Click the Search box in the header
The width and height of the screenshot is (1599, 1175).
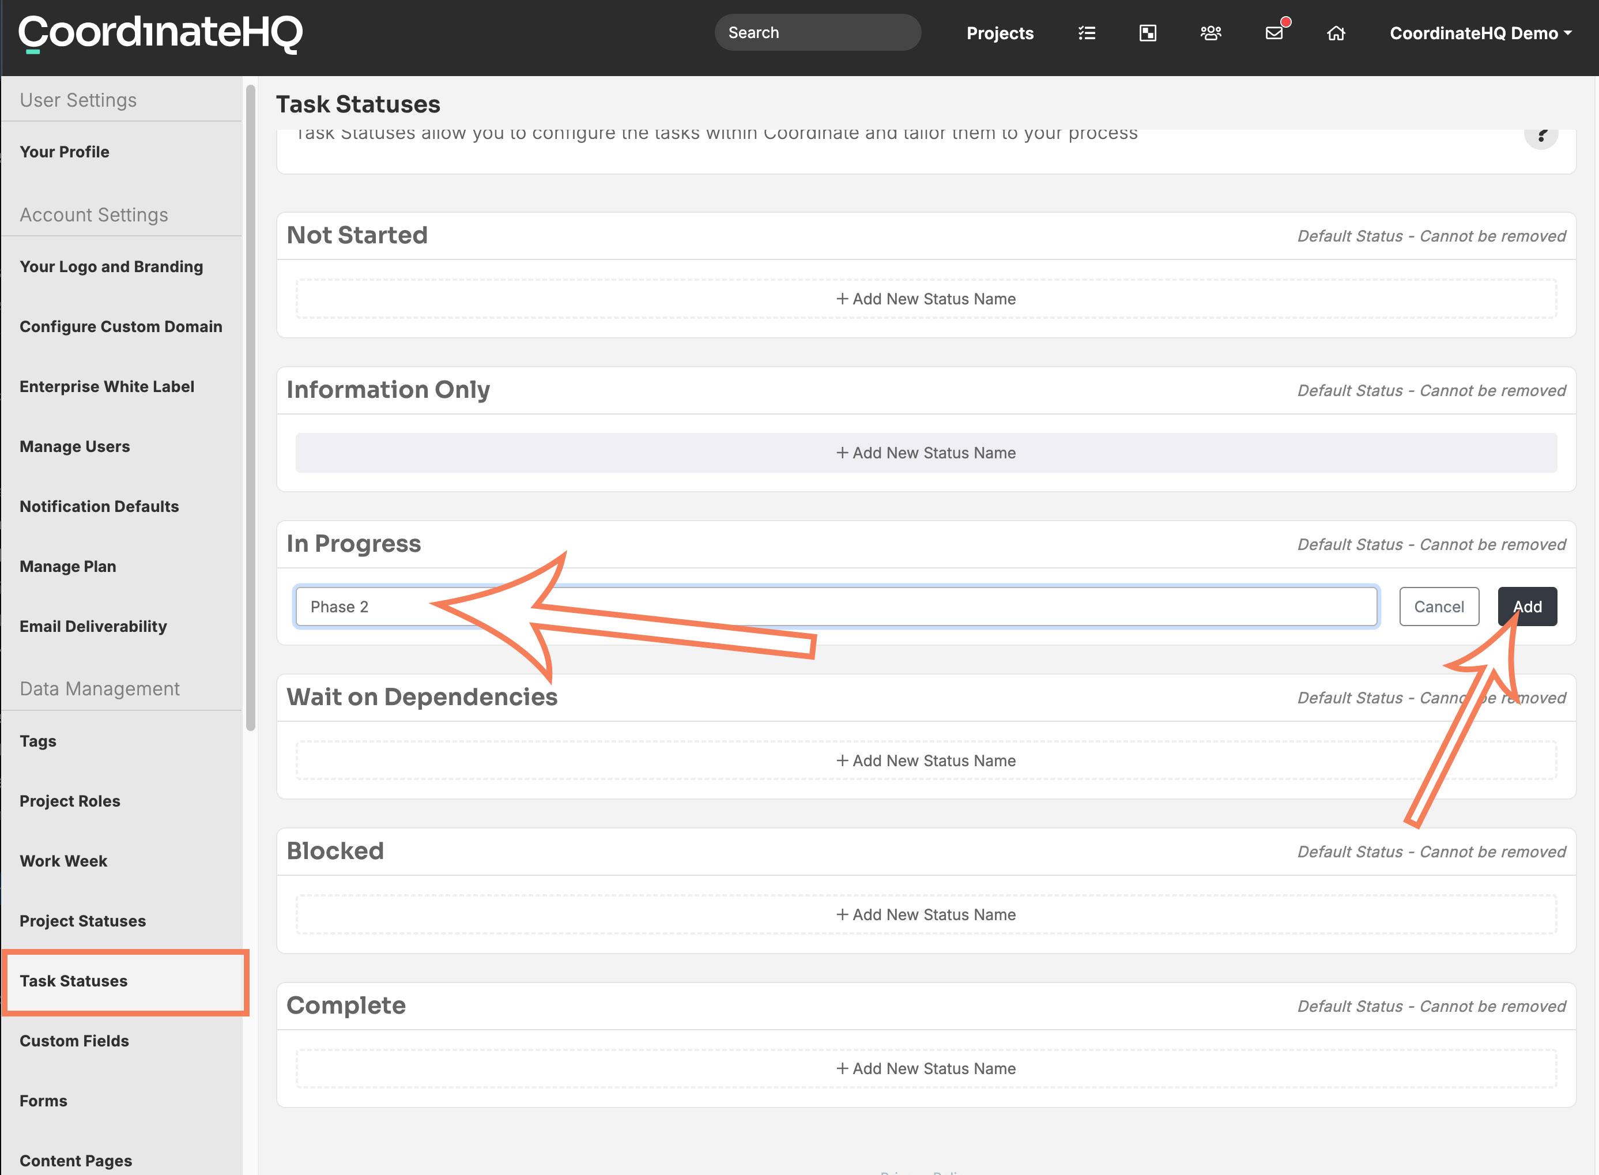click(817, 33)
